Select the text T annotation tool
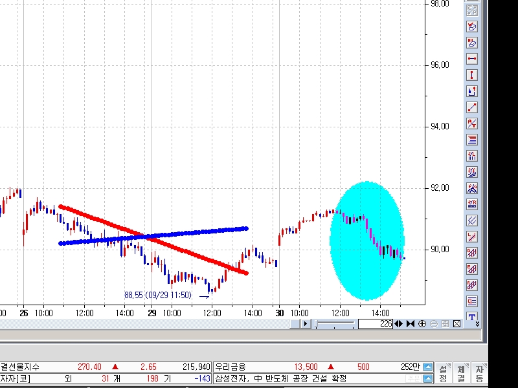Image resolution: width=518 pixels, height=388 pixels. point(471,317)
